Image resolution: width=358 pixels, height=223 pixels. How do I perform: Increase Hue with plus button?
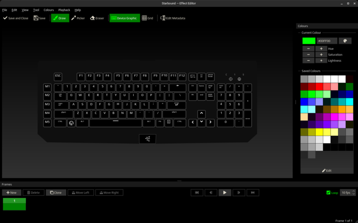[x=321, y=49]
